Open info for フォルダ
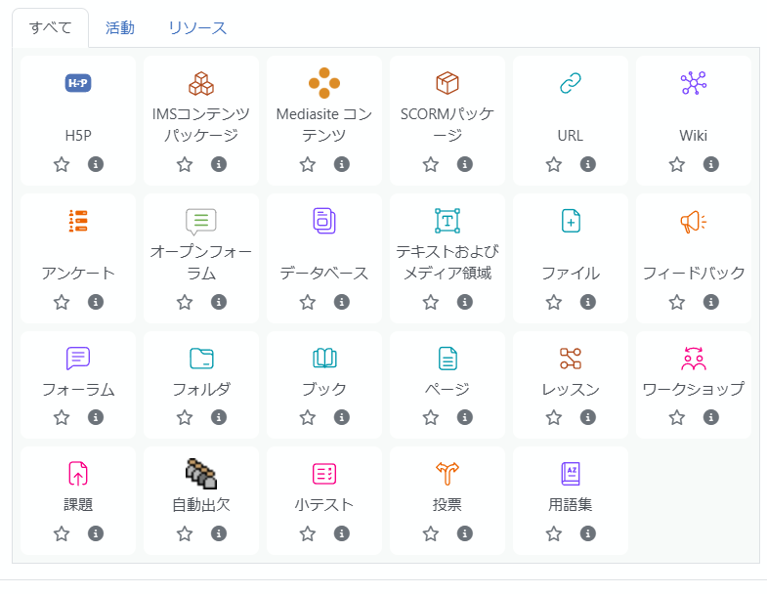Image resolution: width=767 pixels, height=594 pixels. pyautogui.click(x=219, y=417)
